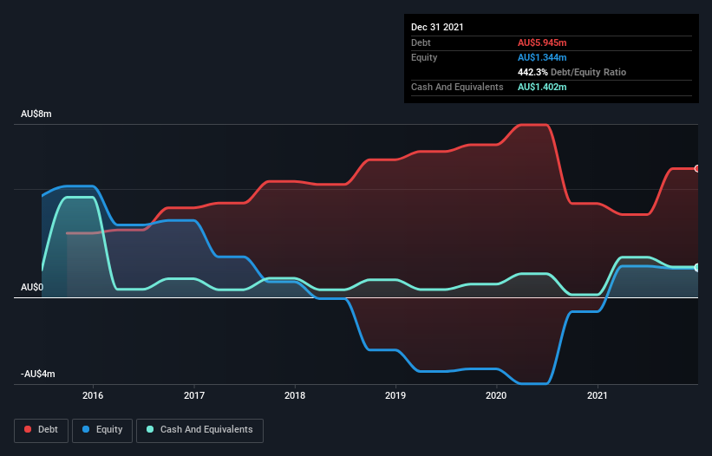This screenshot has width=712, height=456.
Task: Click the AU$0 y-axis label
Action: tap(32, 287)
